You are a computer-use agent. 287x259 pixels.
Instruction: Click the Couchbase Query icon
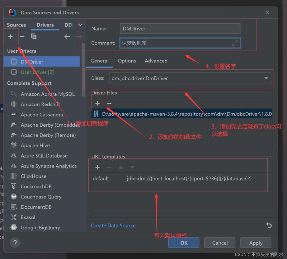coord(14,197)
